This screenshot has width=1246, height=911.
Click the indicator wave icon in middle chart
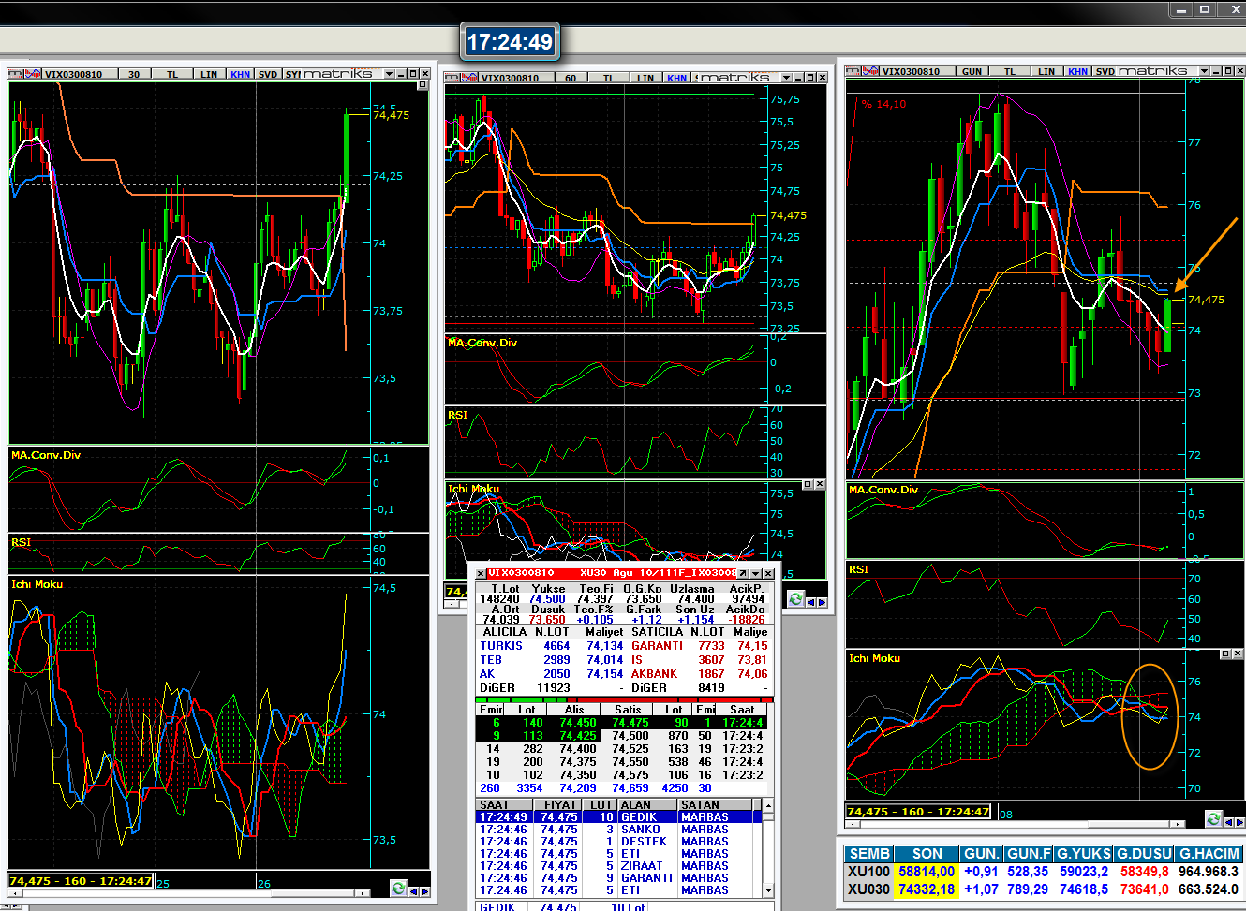pos(470,78)
